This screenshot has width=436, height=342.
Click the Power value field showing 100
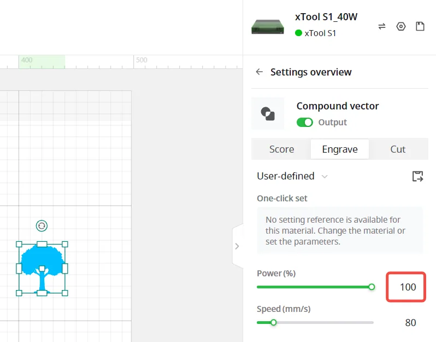pyautogui.click(x=406, y=287)
